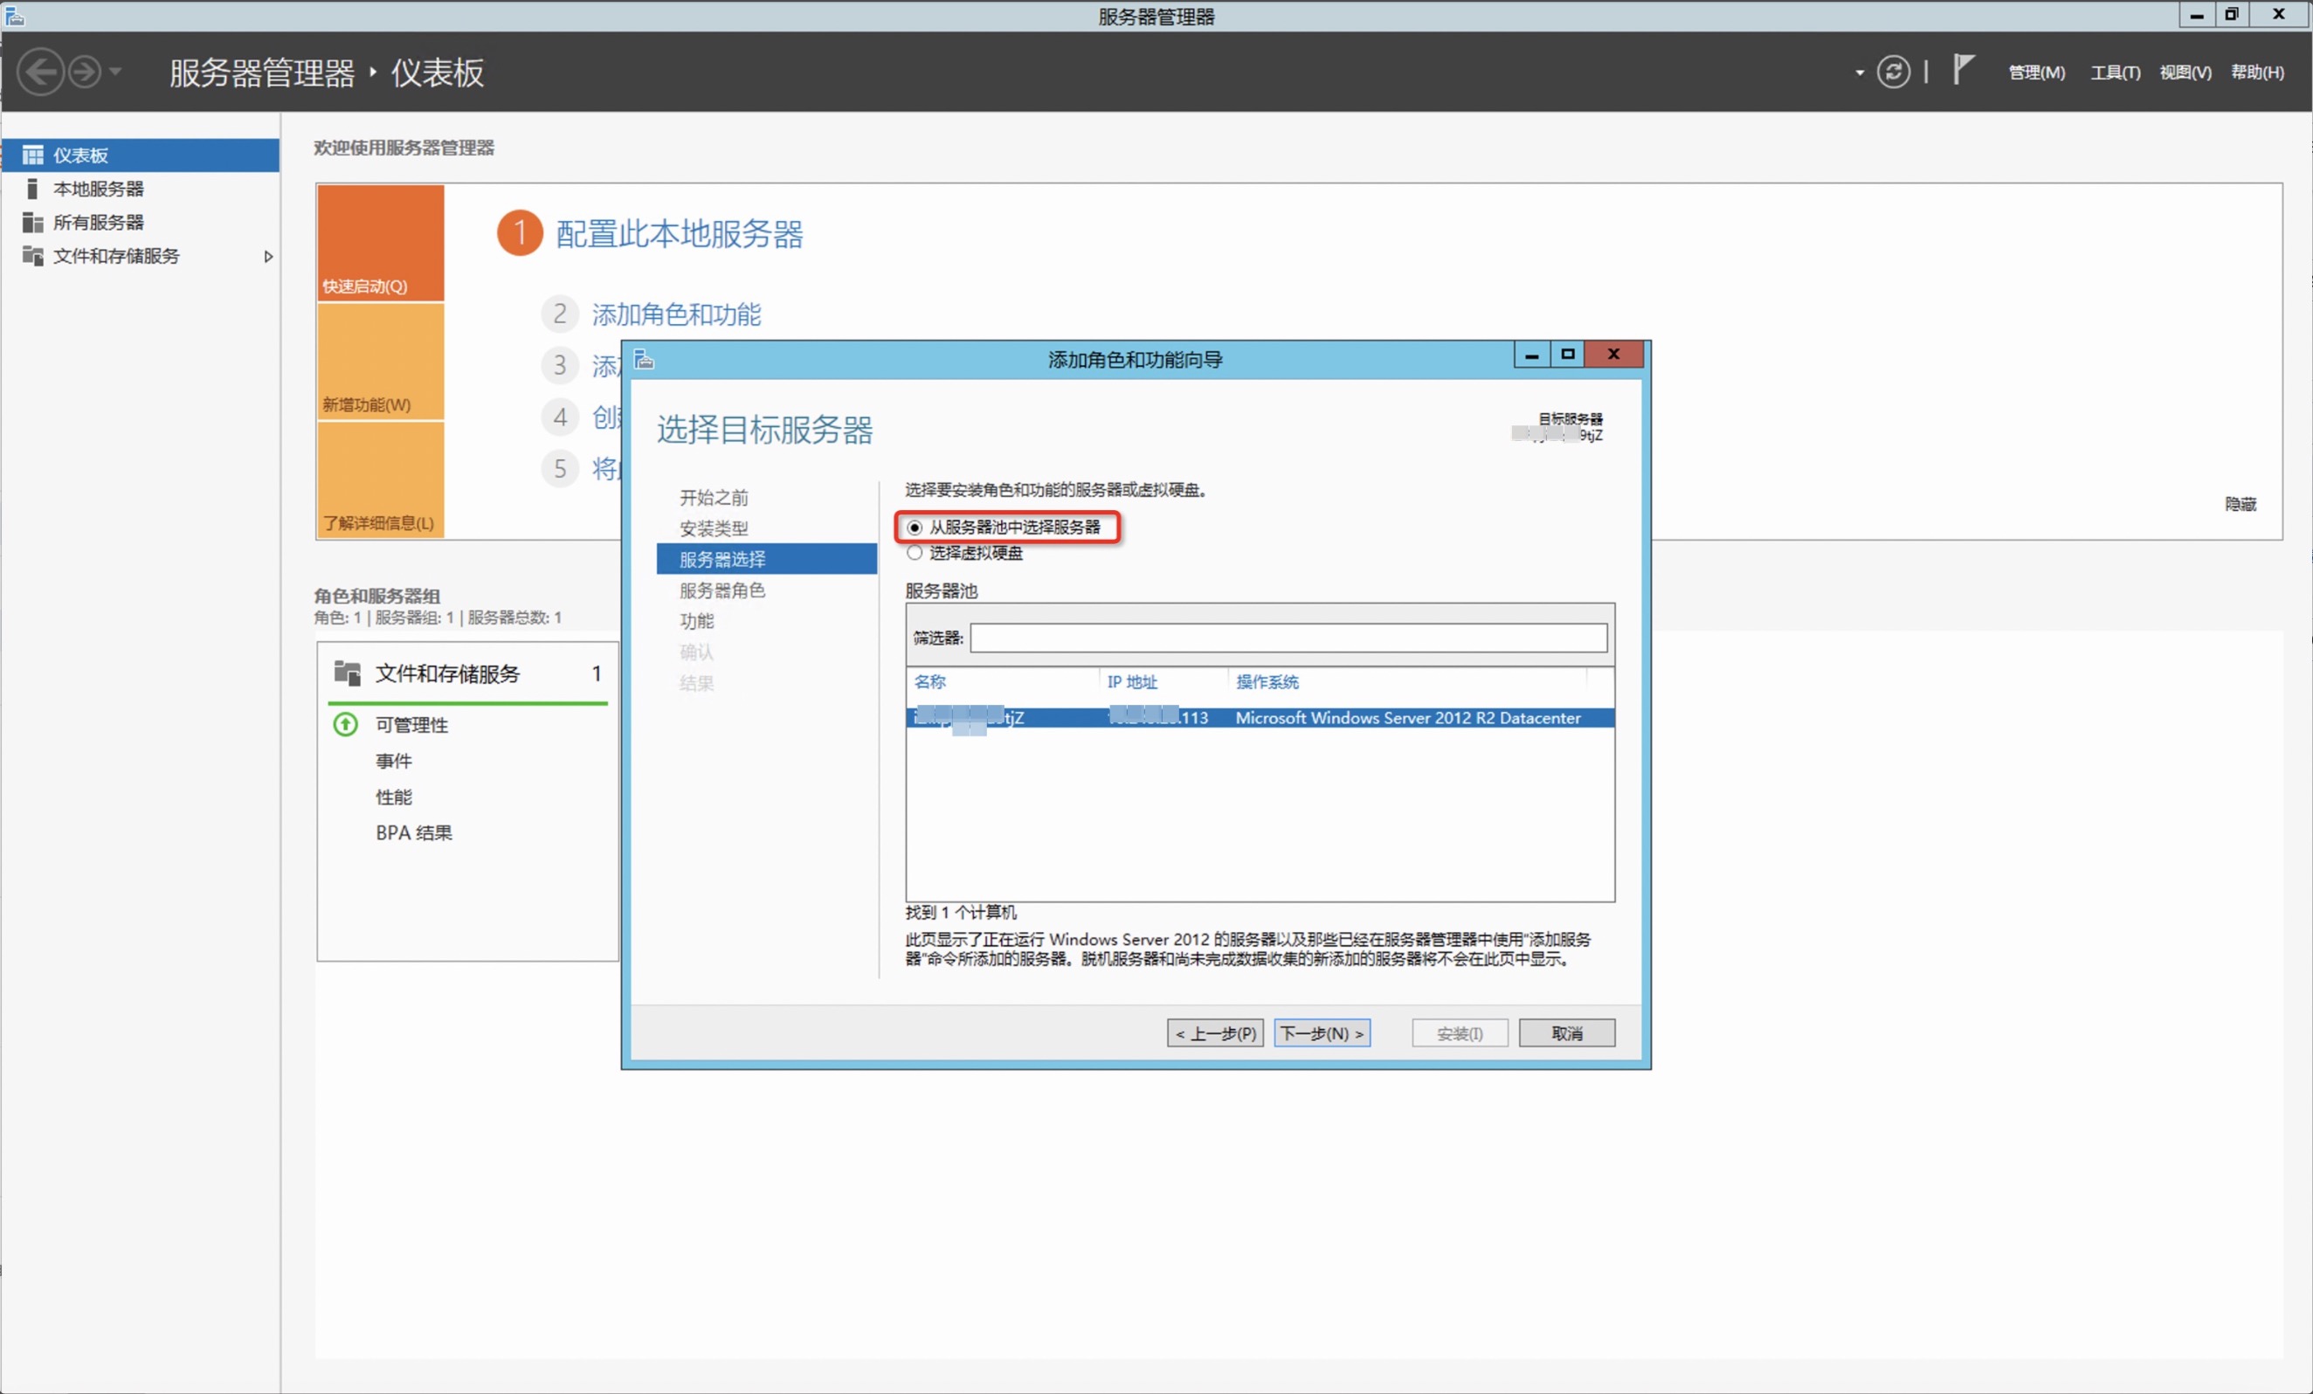Expand 文件和存储服务 with its arrow
This screenshot has width=2313, height=1394.
click(x=268, y=256)
